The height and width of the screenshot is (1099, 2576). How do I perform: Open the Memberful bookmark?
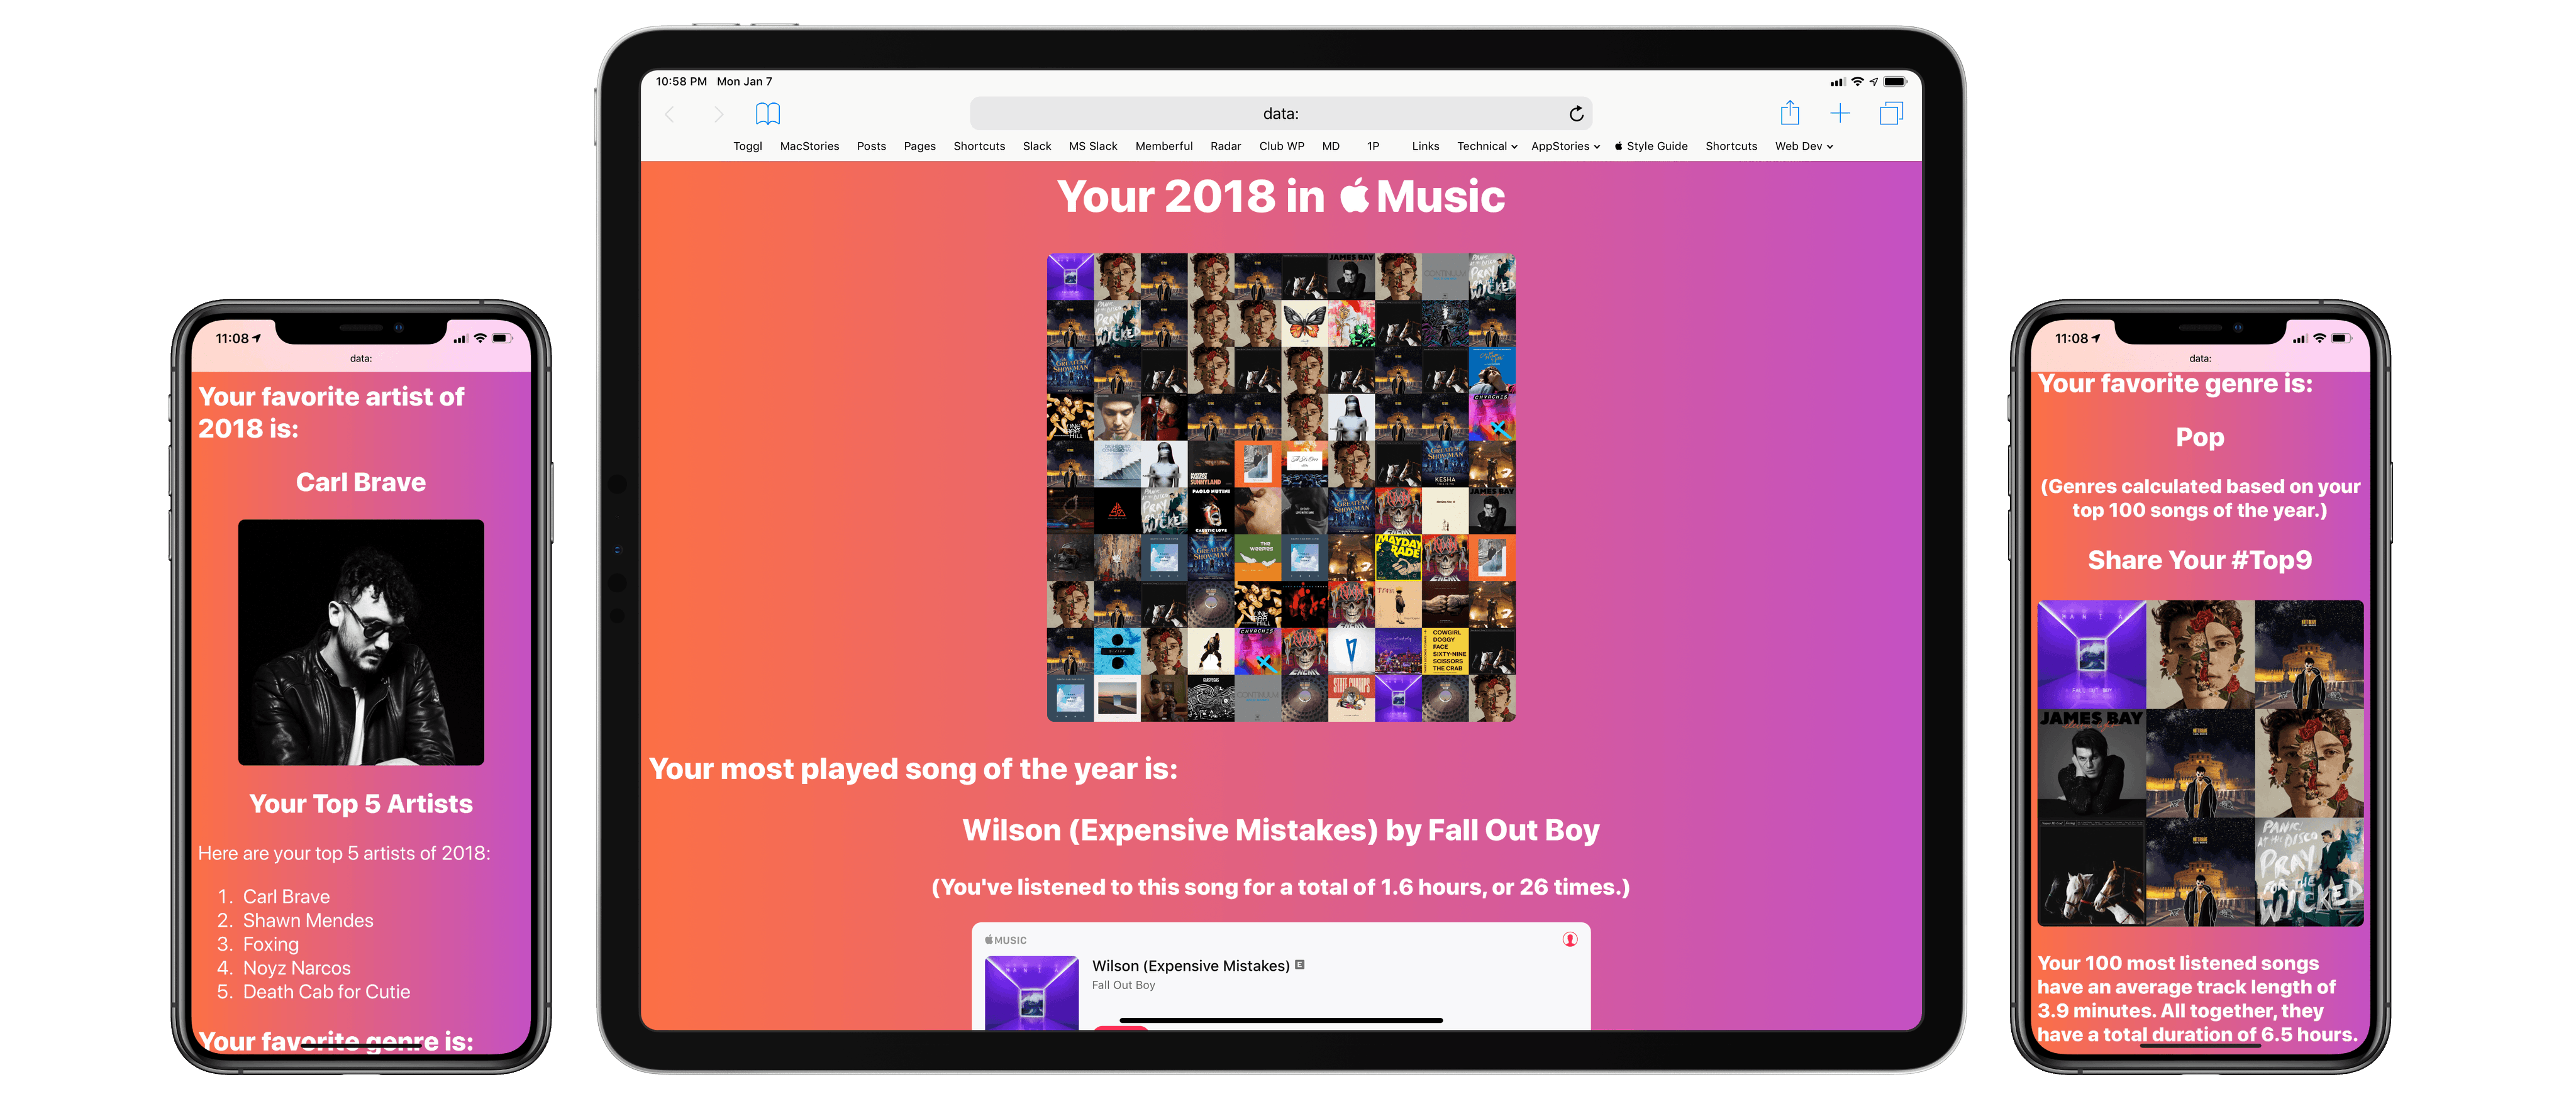pos(1164,146)
